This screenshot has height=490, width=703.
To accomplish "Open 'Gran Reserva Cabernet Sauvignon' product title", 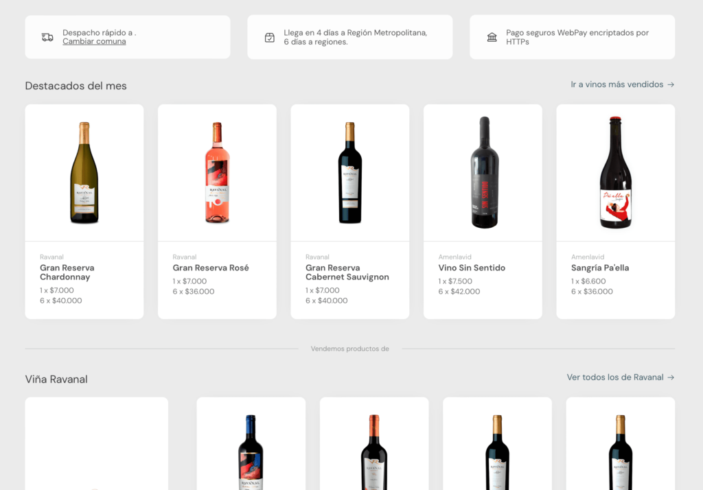I will [x=347, y=272].
